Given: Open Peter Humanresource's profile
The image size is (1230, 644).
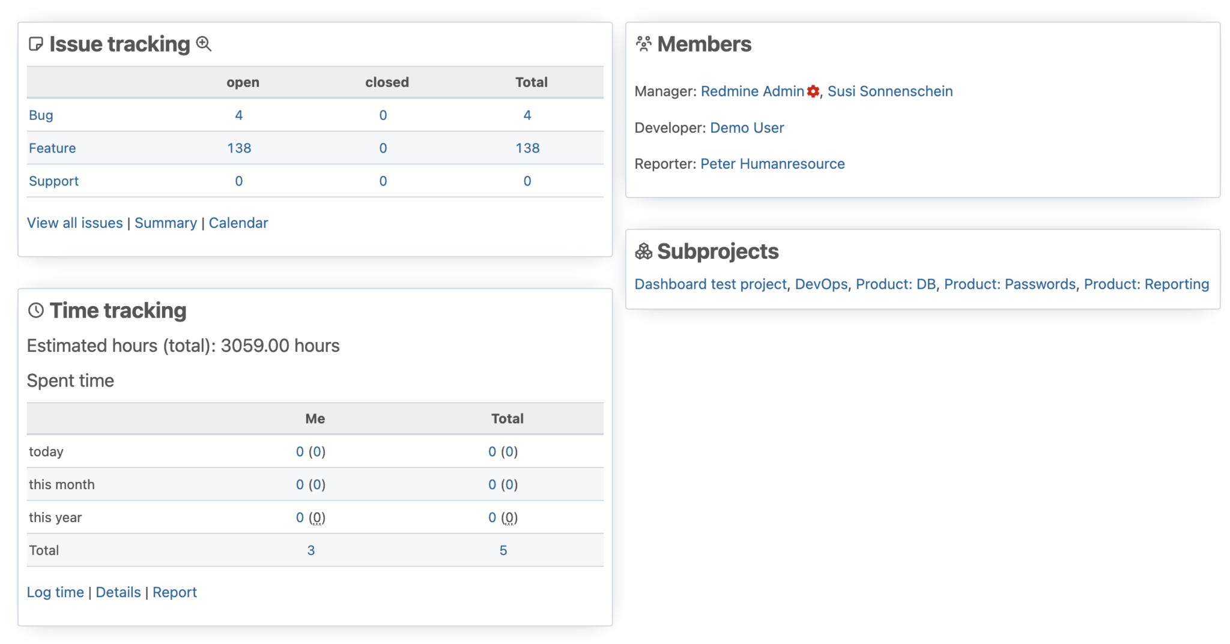Looking at the screenshot, I should (772, 163).
